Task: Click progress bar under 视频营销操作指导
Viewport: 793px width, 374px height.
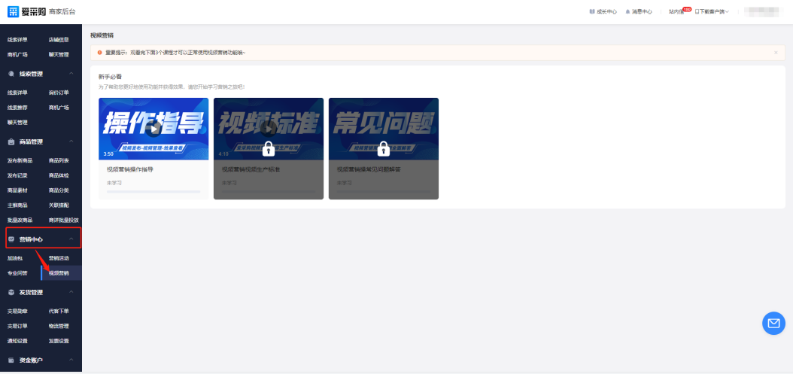Action: point(153,192)
